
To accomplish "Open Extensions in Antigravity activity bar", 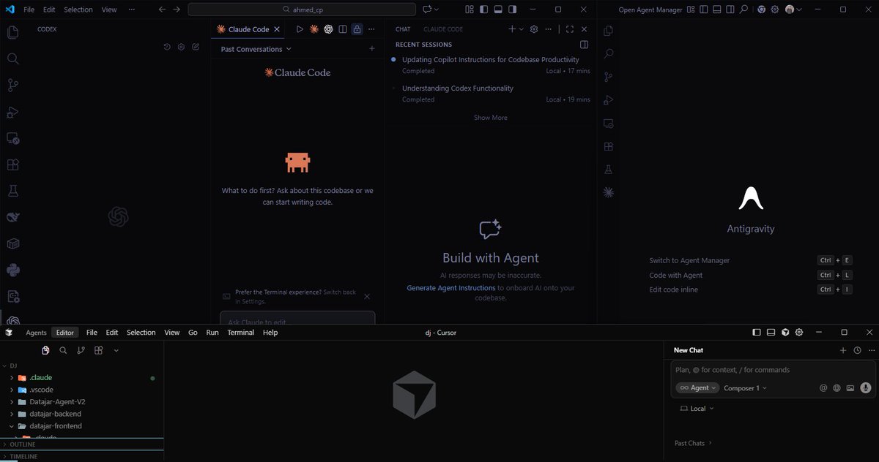I will [x=608, y=146].
